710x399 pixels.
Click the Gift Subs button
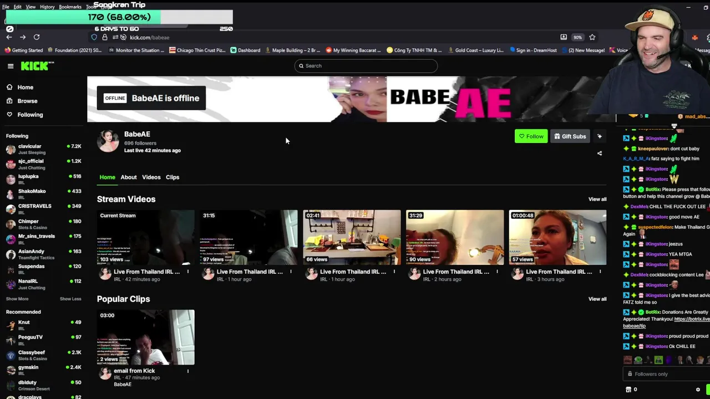click(x=570, y=136)
